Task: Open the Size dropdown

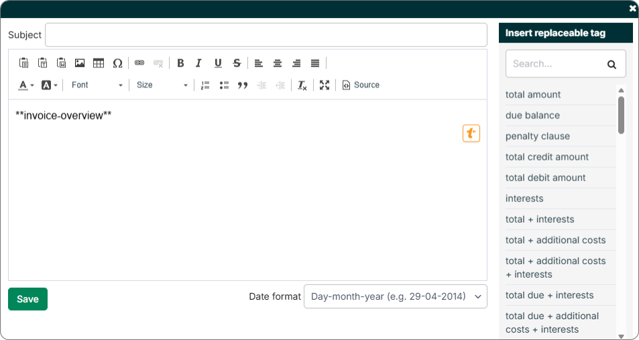Action: tap(162, 84)
